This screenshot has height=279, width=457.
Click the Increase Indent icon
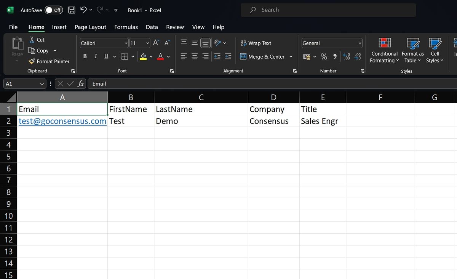228,56
